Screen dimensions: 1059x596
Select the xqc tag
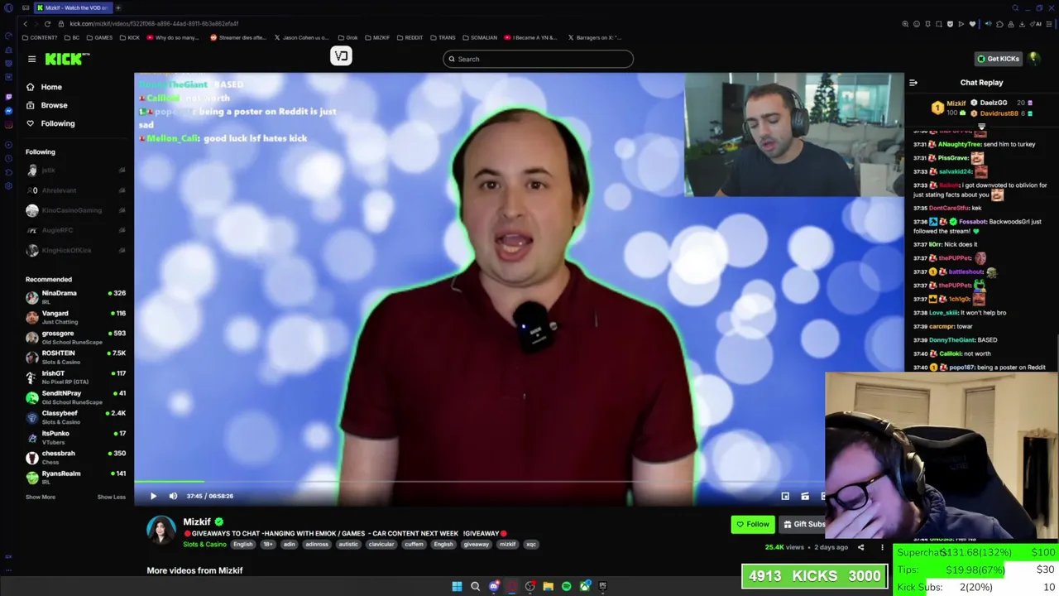point(531,544)
